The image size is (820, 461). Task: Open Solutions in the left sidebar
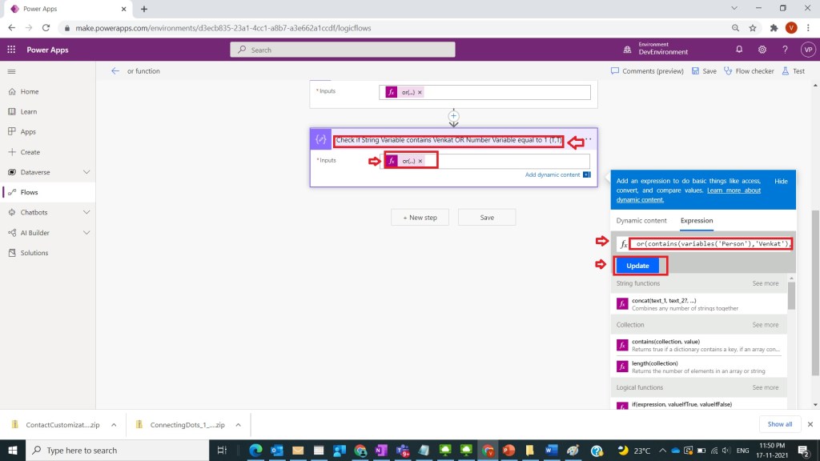34,253
